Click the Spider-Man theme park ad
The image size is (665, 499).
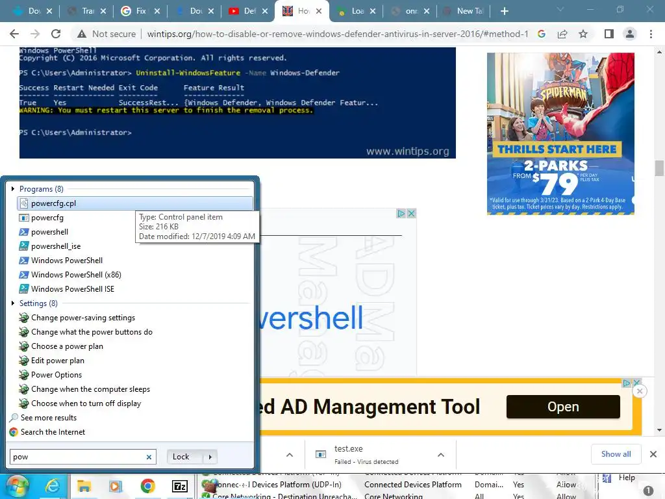click(x=560, y=134)
